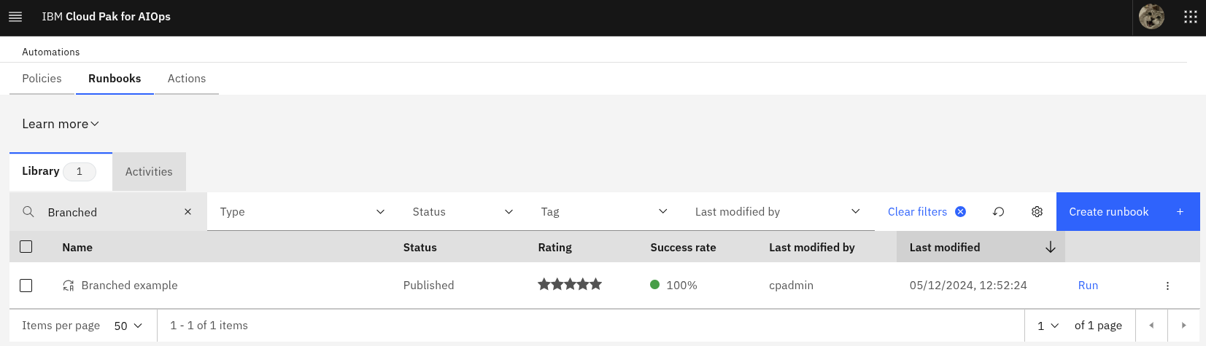Refresh the runbooks table
1206x346 pixels.
pos(998,212)
